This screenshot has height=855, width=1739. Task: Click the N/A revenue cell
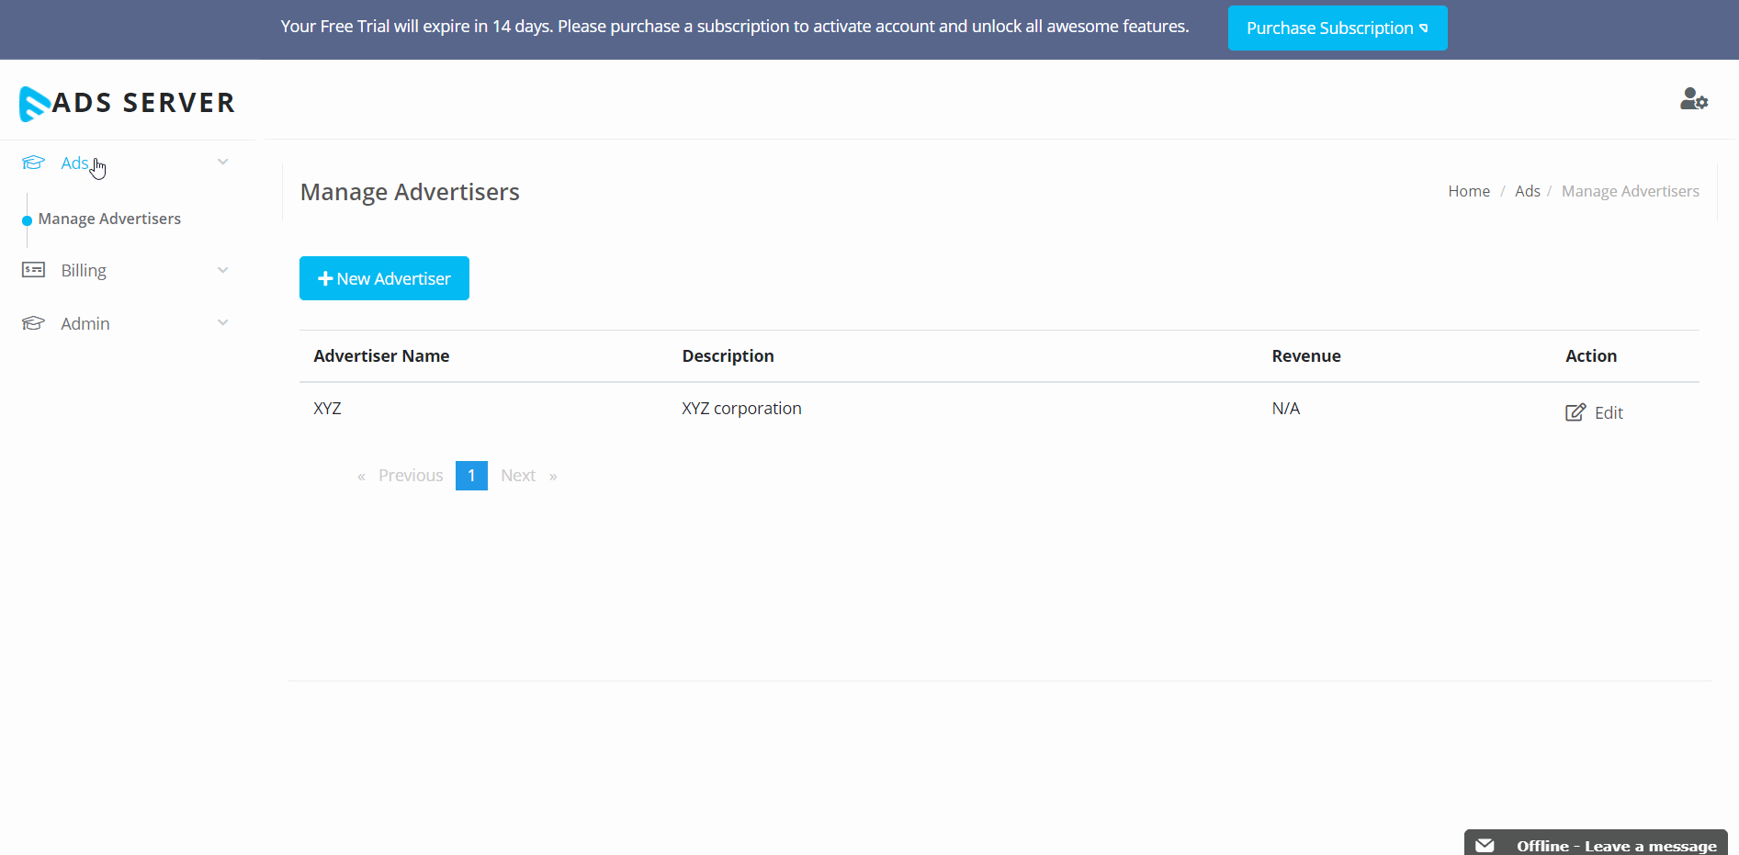click(1285, 409)
